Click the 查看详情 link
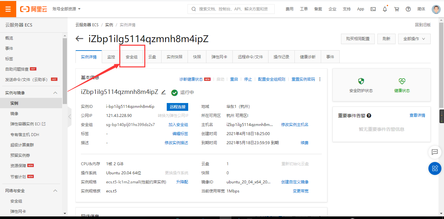The width and height of the screenshot is (444, 219). [x=417, y=115]
